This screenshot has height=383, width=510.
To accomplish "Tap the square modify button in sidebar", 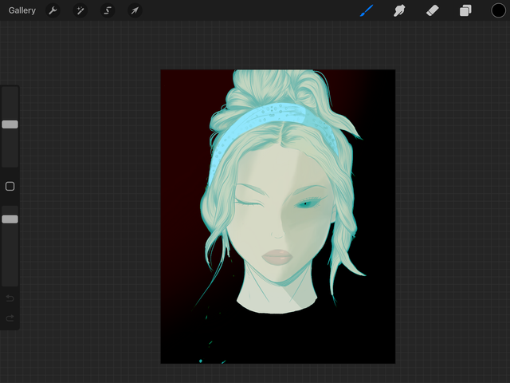I will click(x=10, y=186).
